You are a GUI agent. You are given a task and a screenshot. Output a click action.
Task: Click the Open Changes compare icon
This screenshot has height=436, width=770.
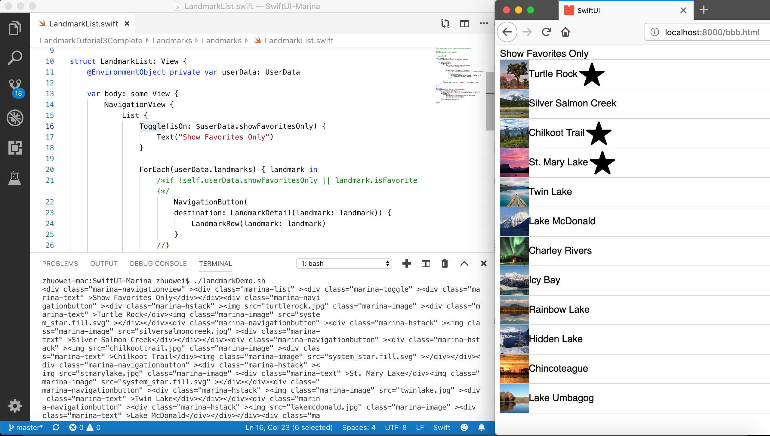[x=445, y=23]
